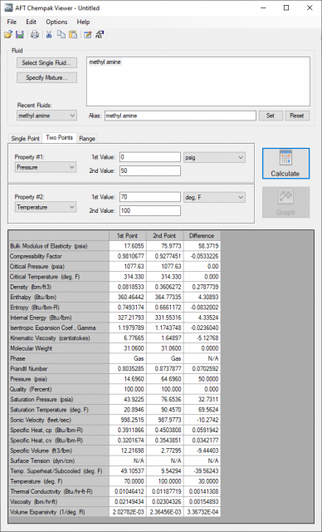This screenshot has height=532, width=322.
Task: Click the edit-note pencil toolbar icon
Action: pos(88,34)
